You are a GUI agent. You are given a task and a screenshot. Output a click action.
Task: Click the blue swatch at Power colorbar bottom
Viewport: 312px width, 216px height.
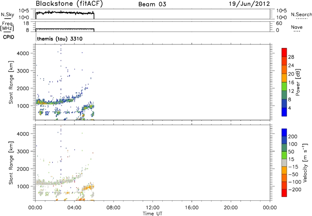(x=284, y=112)
